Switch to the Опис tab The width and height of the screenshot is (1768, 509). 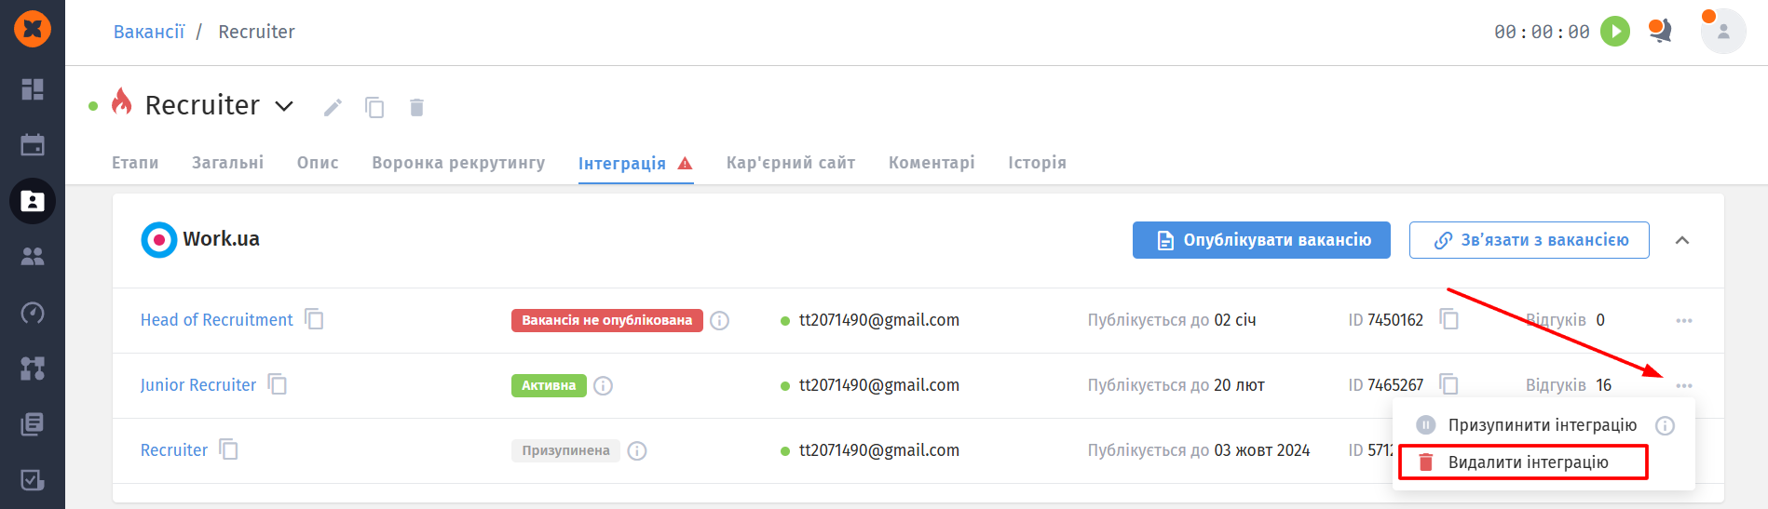pyautogui.click(x=318, y=163)
